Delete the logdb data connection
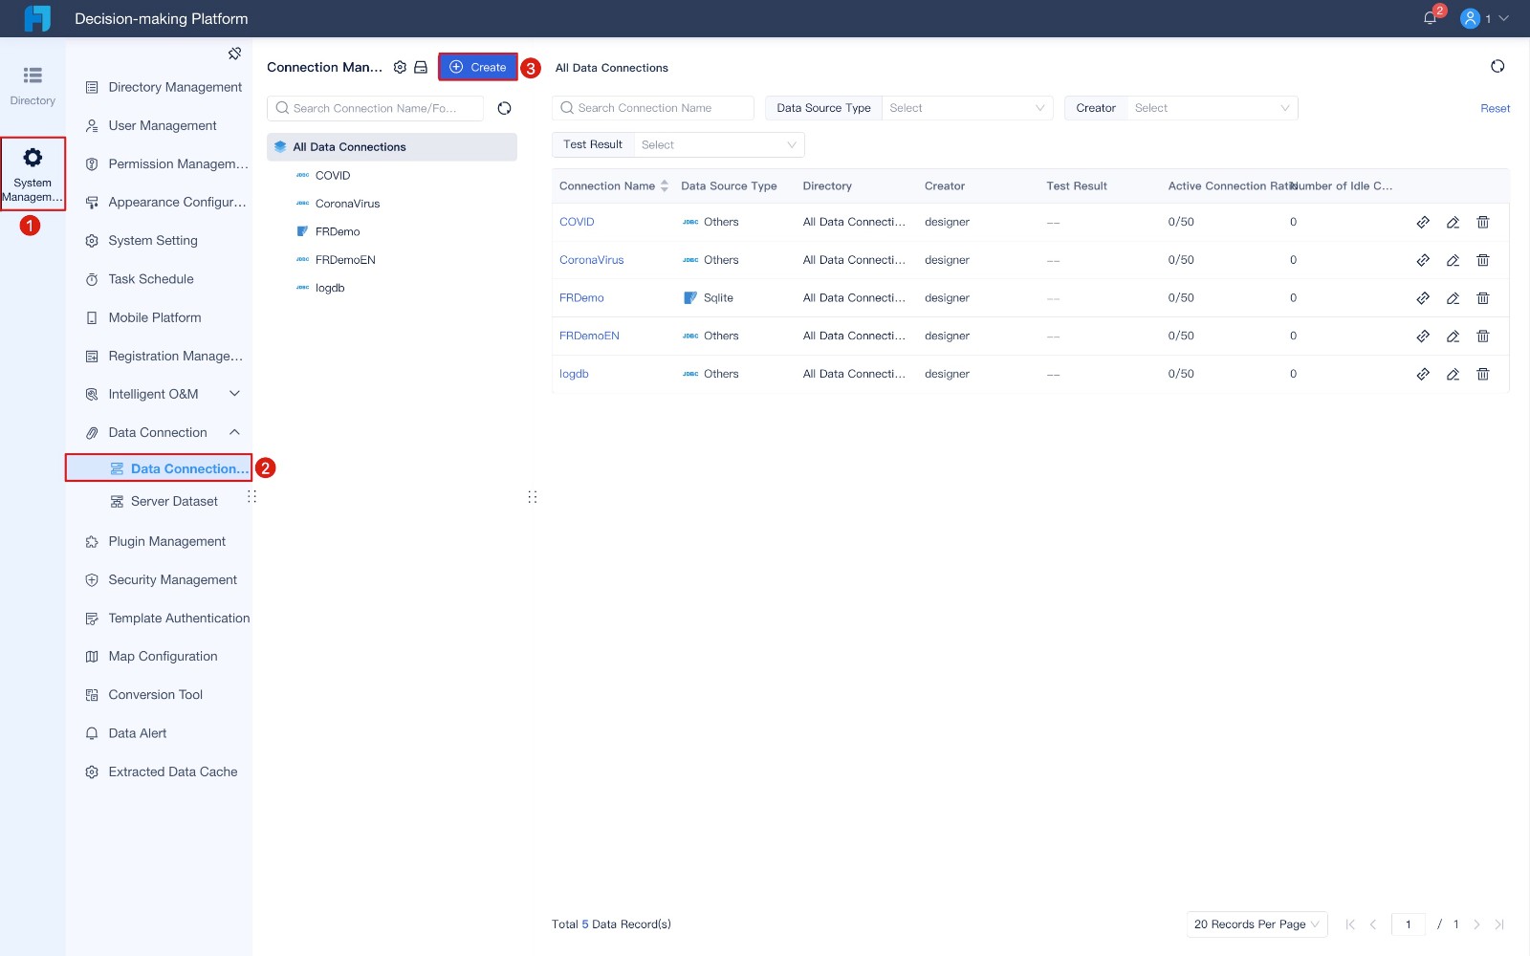This screenshot has height=956, width=1530. tap(1483, 374)
